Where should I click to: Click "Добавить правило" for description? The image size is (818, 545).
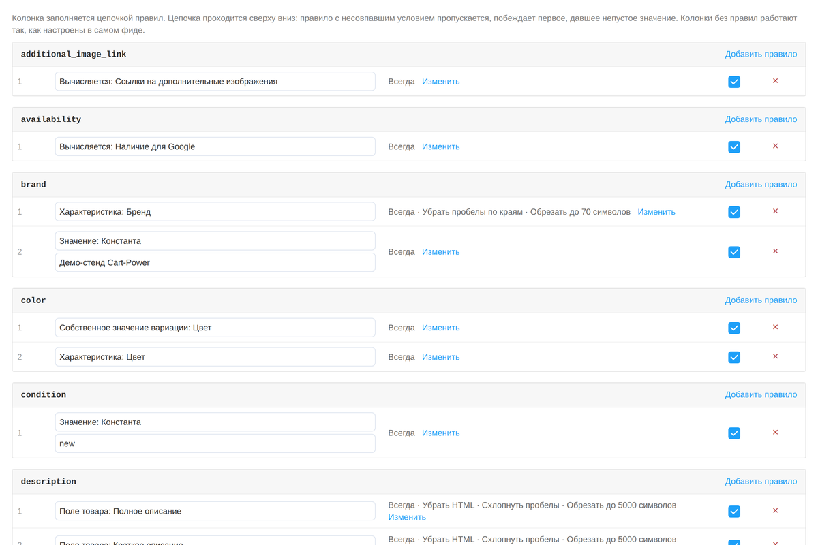coord(761,482)
